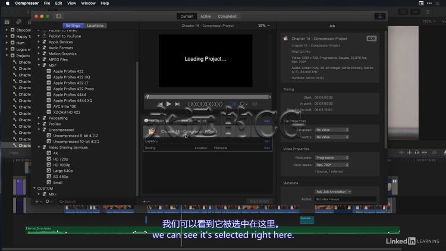Screen dimensions: 446x251
Task: Jump to previous frame in preview
Action: point(161,104)
